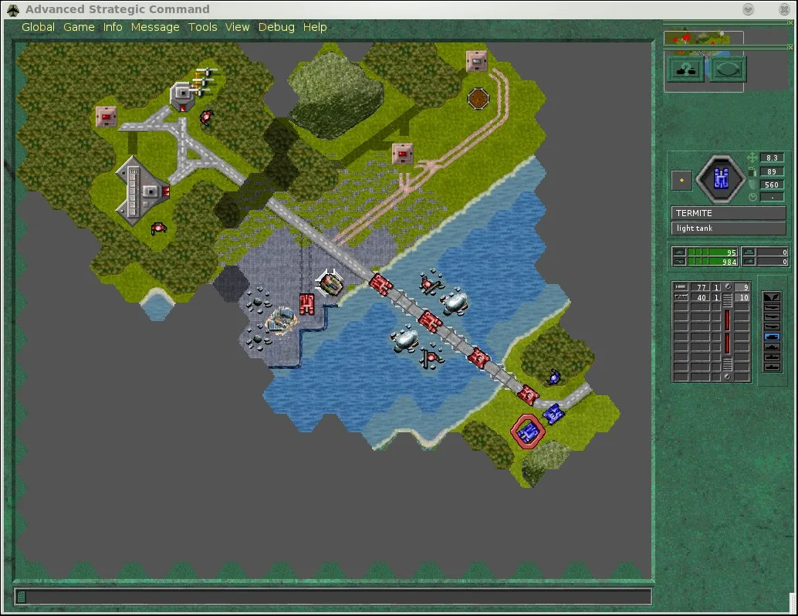Click the hexagonal Termite unit portrait

(721, 178)
